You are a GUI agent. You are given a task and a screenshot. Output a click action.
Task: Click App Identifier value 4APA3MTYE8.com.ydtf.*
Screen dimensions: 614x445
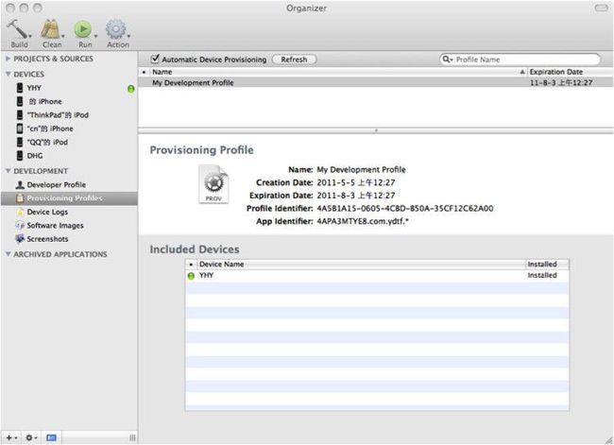(363, 221)
